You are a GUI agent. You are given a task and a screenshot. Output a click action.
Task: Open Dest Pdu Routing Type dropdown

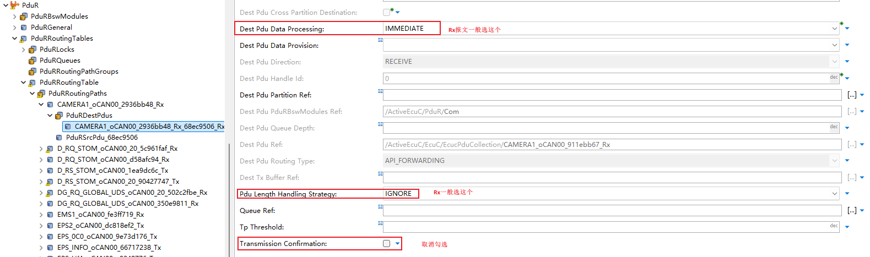(x=835, y=161)
